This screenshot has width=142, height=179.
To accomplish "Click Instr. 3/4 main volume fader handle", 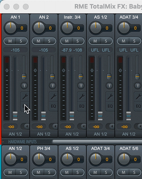I will point(72,116).
